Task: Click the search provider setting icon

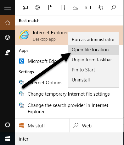Action: pyautogui.click(x=21, y=105)
